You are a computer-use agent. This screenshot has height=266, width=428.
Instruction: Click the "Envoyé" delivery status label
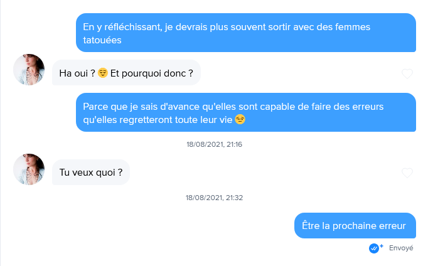point(401,248)
